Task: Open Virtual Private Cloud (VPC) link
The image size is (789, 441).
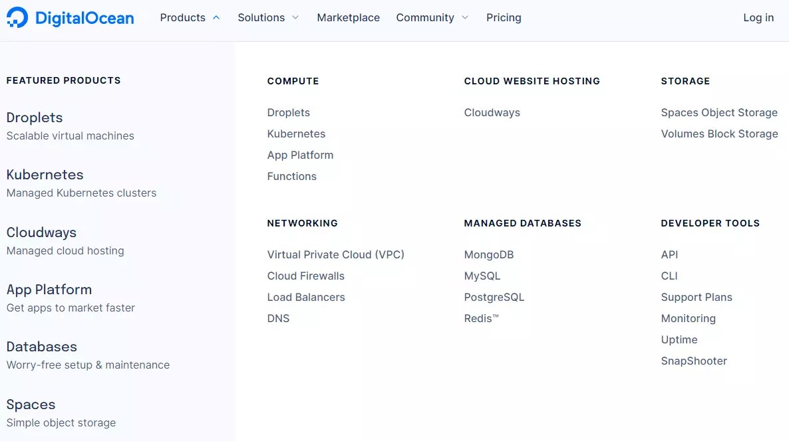Action: pyautogui.click(x=336, y=254)
